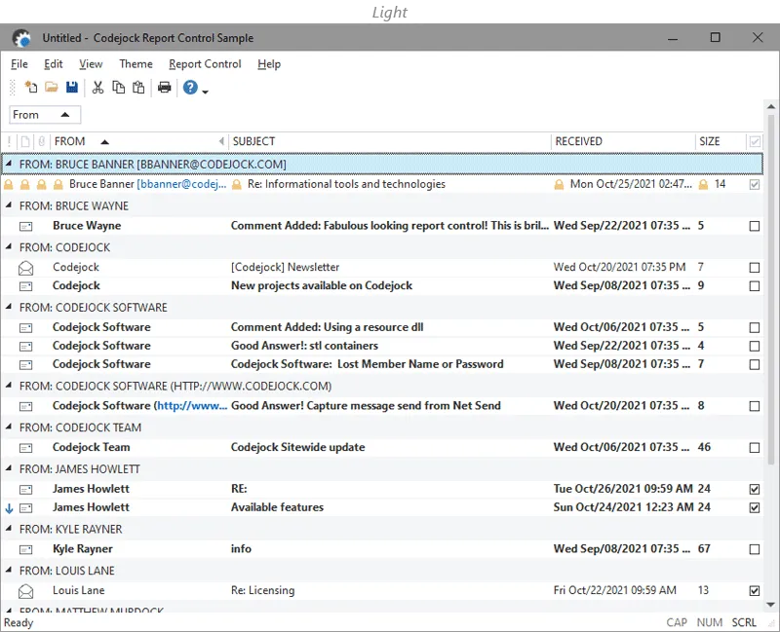Click the message type page column header icon
This screenshot has height=632, width=780.
click(25, 141)
